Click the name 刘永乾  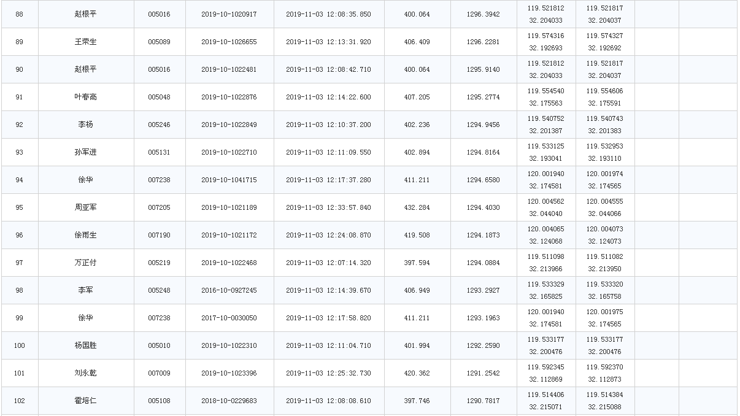85,373
